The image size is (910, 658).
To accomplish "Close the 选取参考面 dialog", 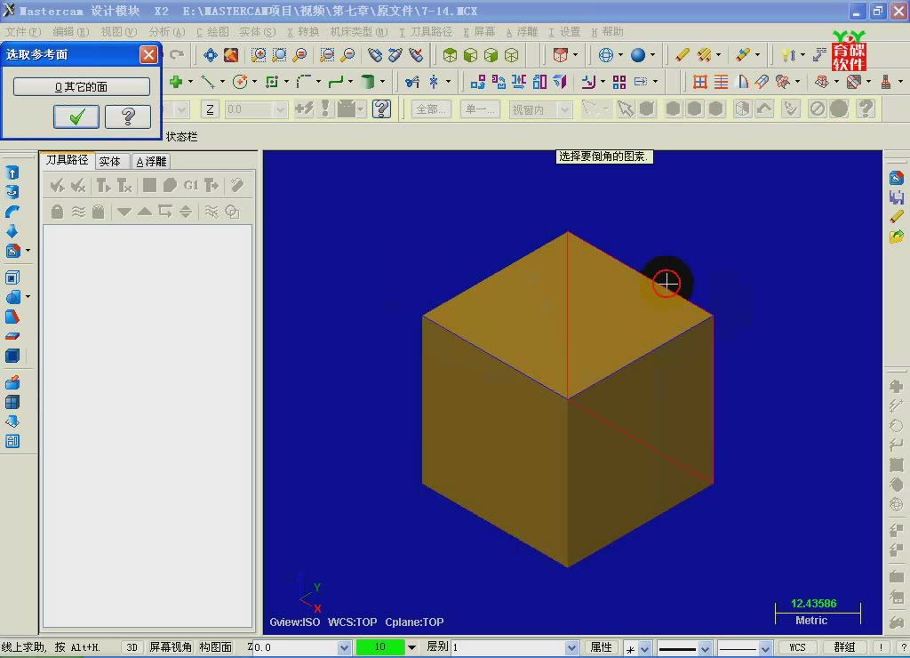I will point(148,54).
